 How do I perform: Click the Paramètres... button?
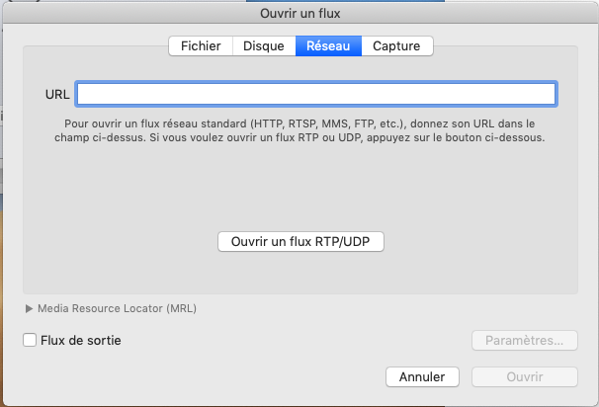[x=525, y=340]
